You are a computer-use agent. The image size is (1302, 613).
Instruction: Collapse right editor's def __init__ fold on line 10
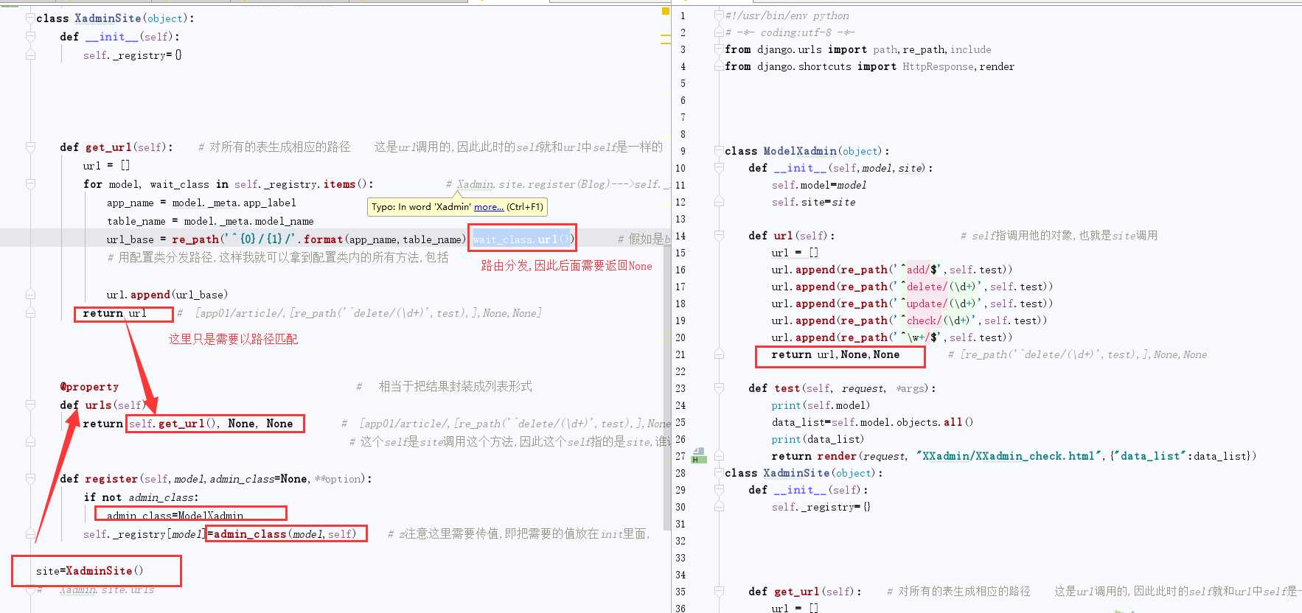click(719, 168)
